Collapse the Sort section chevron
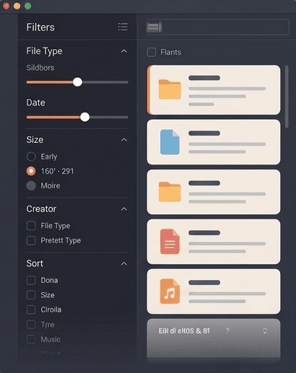 tap(123, 263)
